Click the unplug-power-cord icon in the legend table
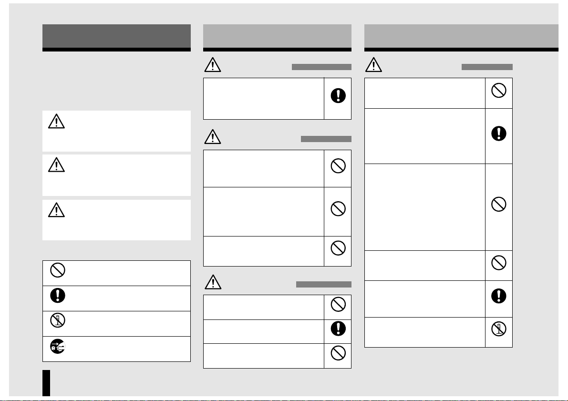568x401 pixels. [58, 346]
